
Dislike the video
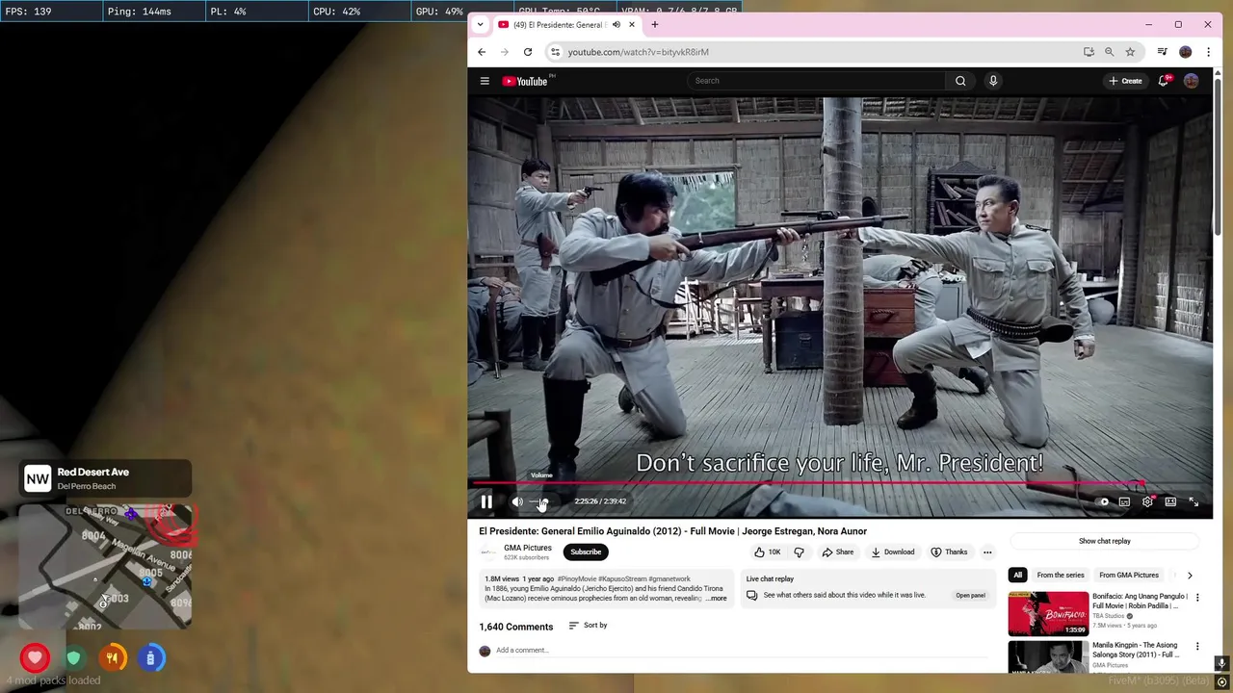799,552
